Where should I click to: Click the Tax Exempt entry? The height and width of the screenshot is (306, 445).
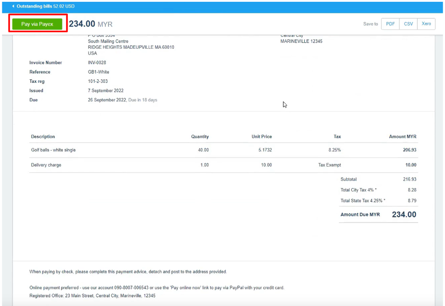330,165
